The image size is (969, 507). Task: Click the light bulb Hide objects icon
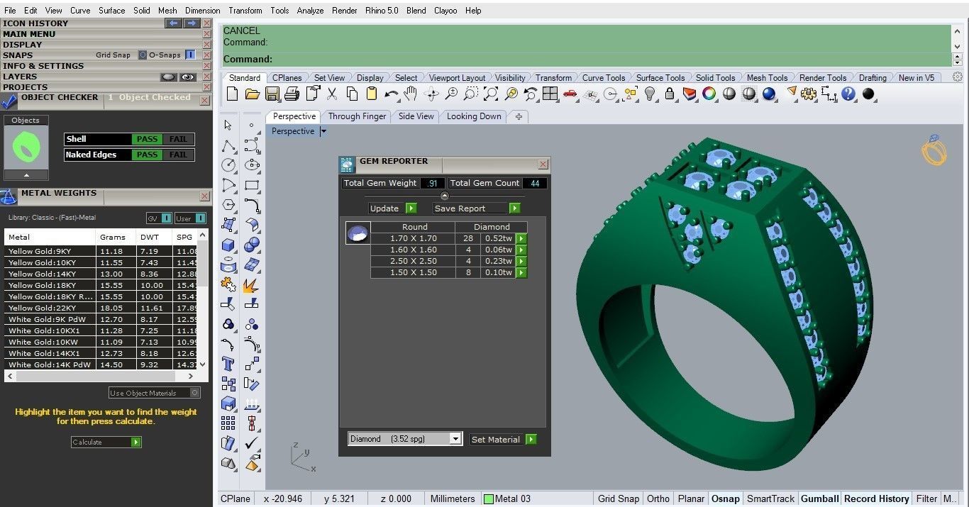[650, 94]
